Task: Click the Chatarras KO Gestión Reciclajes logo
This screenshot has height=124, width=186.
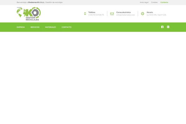Action: point(29,14)
